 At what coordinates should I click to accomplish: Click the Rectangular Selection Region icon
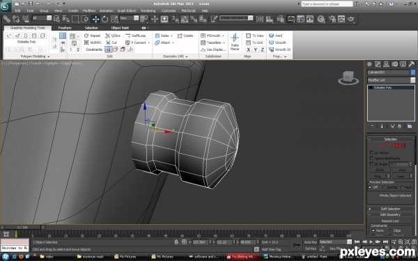pos(75,19)
